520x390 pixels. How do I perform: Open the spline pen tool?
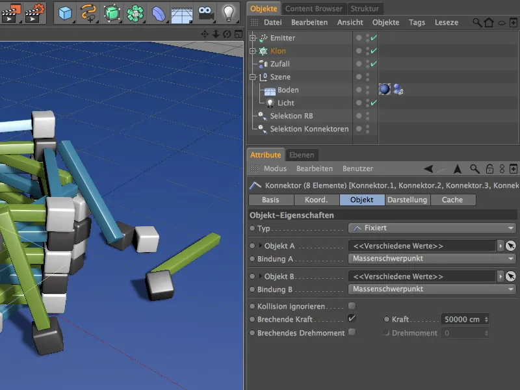[88, 13]
